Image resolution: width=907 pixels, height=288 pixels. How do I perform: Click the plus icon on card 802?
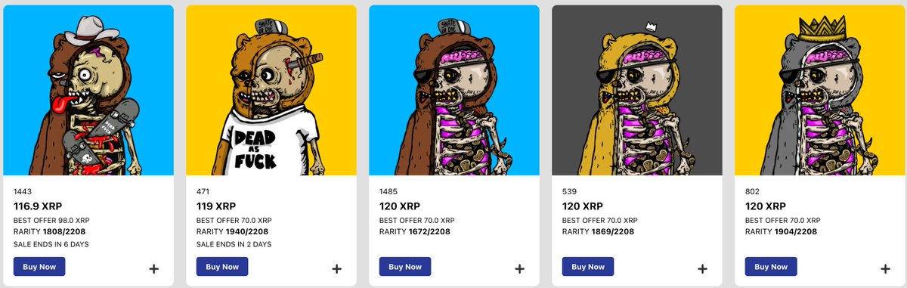(885, 268)
